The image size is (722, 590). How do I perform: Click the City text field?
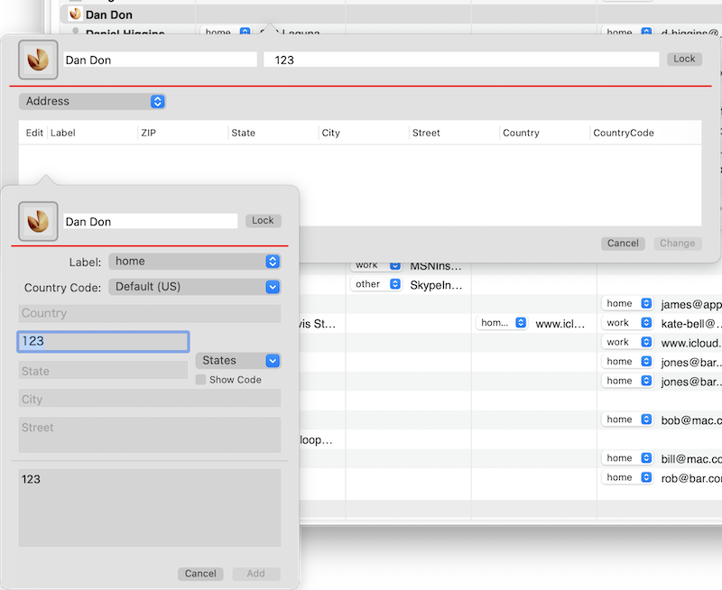pyautogui.click(x=150, y=399)
